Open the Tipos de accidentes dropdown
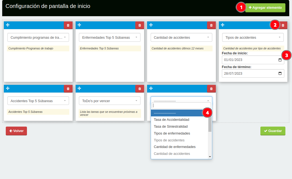 click(253, 37)
